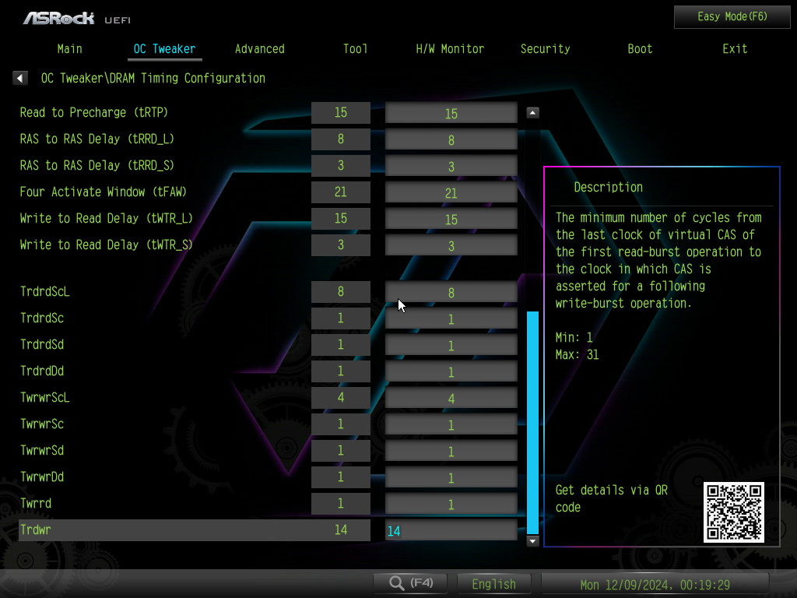The width and height of the screenshot is (797, 598).
Task: Edit TrdrdDd input field
Action: tap(451, 371)
